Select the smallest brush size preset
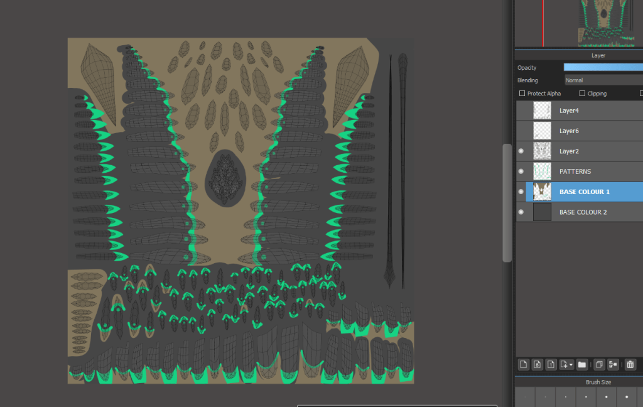The height and width of the screenshot is (407, 643). click(x=525, y=397)
